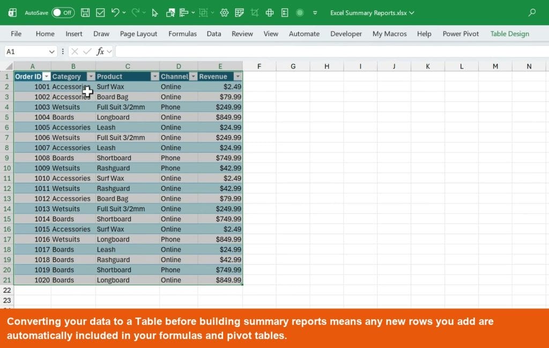Screen dimensions: 549x348
Task: Open the Help tab
Action: click(x=424, y=34)
